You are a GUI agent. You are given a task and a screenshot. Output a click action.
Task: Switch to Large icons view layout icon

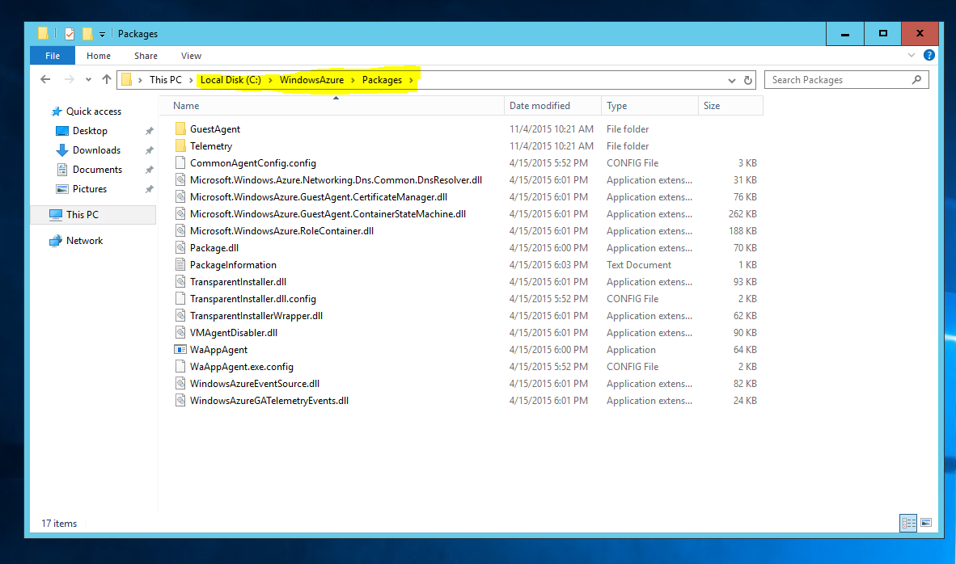tap(926, 523)
